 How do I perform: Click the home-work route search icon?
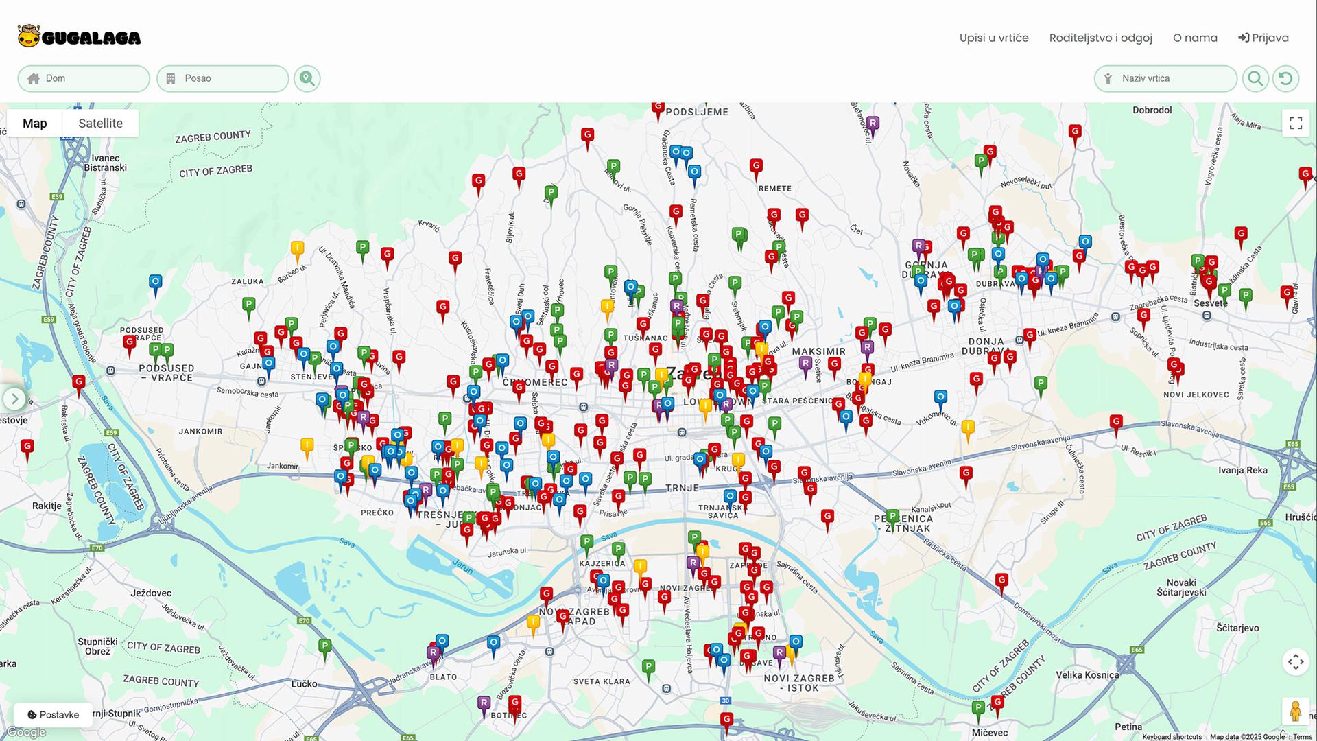tap(307, 78)
